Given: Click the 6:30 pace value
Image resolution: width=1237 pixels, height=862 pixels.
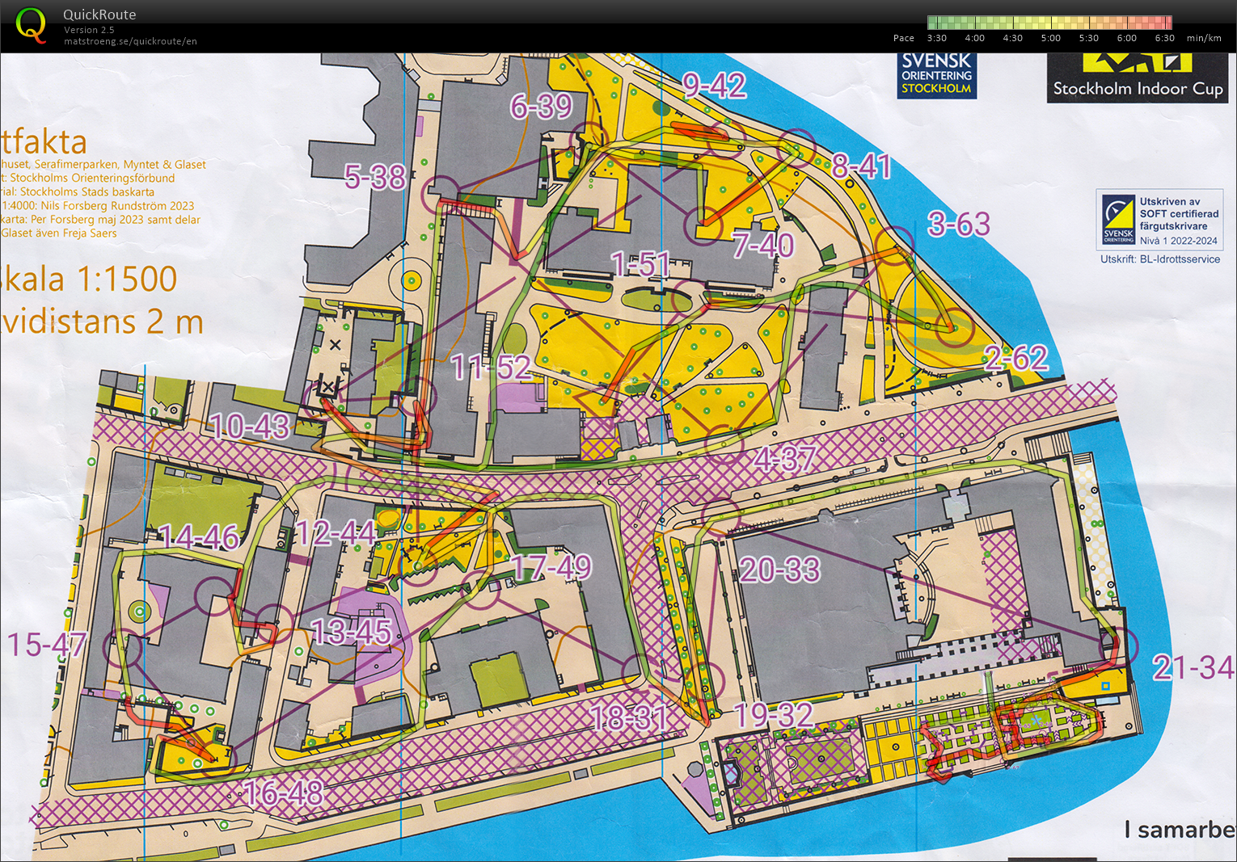Looking at the screenshot, I should coord(1164,38).
